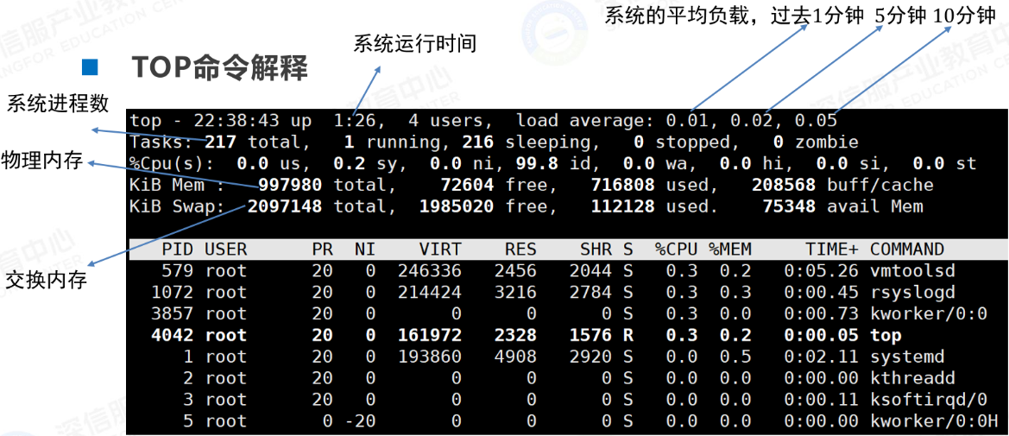Click the slide title "TOP命令解释"
Viewport: 1009px width, 436px height.
(220, 67)
